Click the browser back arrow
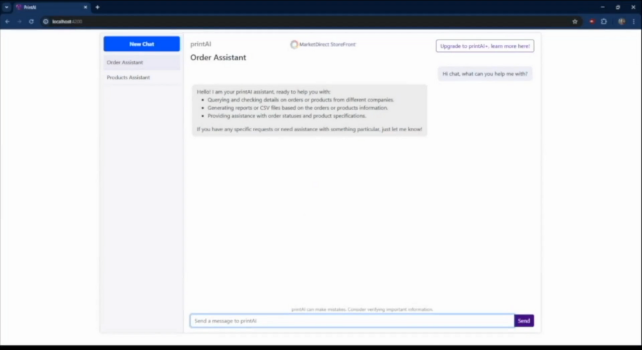642x350 pixels. click(7, 22)
